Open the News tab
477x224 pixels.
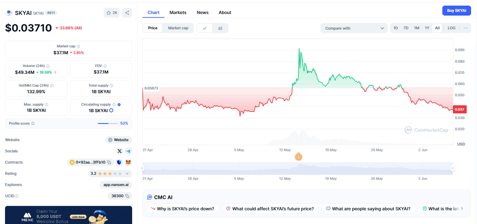202,12
